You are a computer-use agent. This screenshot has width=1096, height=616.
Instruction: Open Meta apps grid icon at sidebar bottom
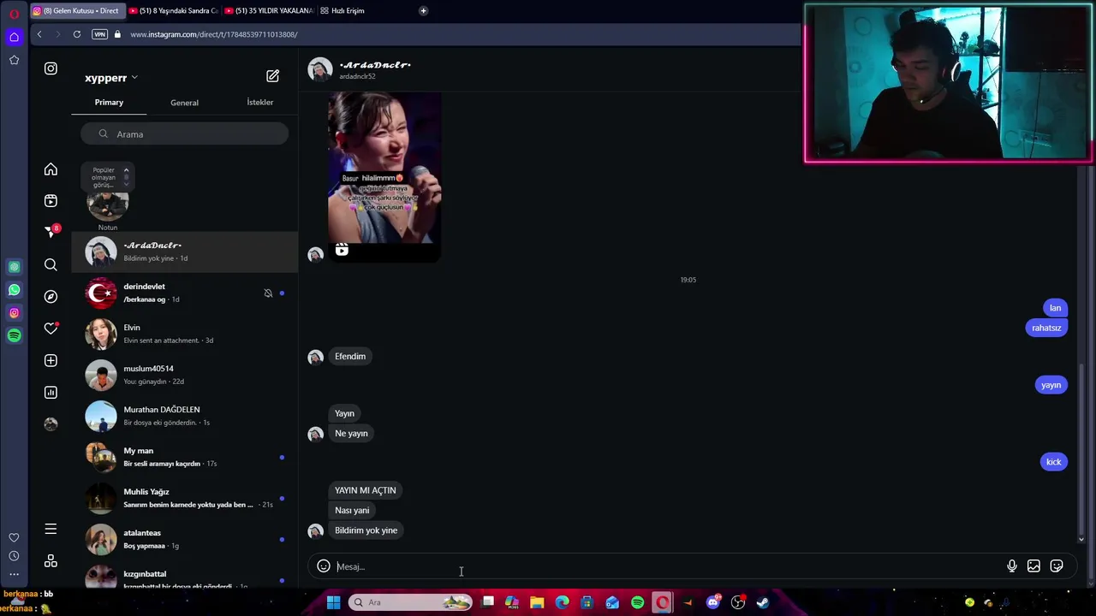[x=51, y=561]
